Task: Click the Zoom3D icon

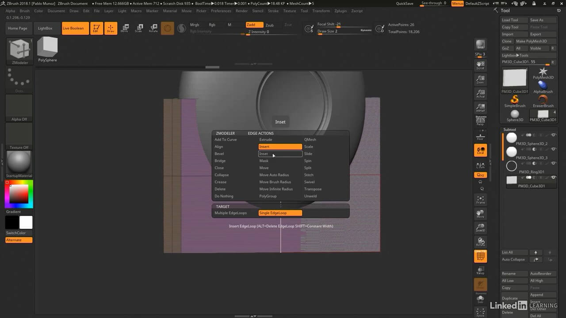Action: coord(480,228)
